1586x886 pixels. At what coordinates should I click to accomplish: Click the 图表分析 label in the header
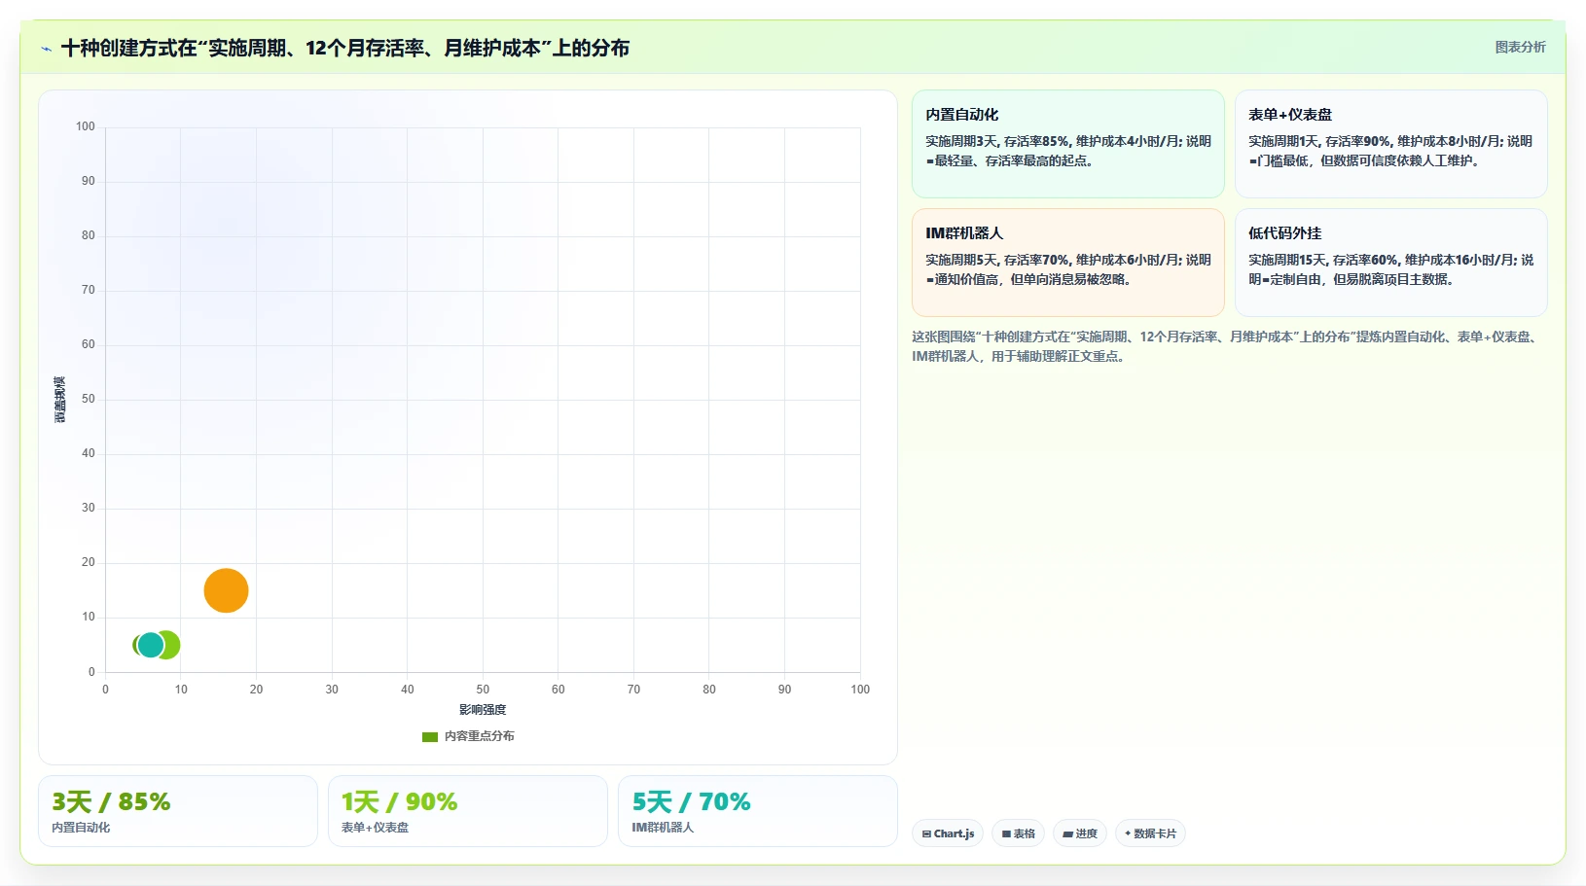(1520, 47)
